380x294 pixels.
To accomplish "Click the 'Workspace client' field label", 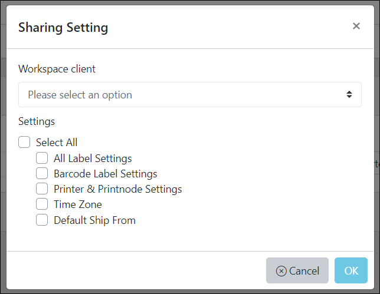I will [57, 69].
